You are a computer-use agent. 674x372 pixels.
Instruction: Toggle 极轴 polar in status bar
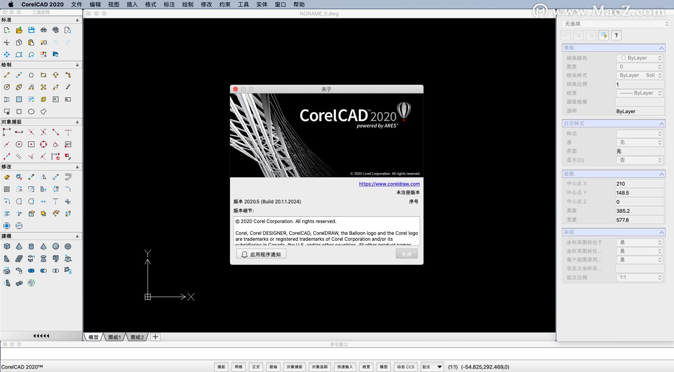tap(273, 367)
